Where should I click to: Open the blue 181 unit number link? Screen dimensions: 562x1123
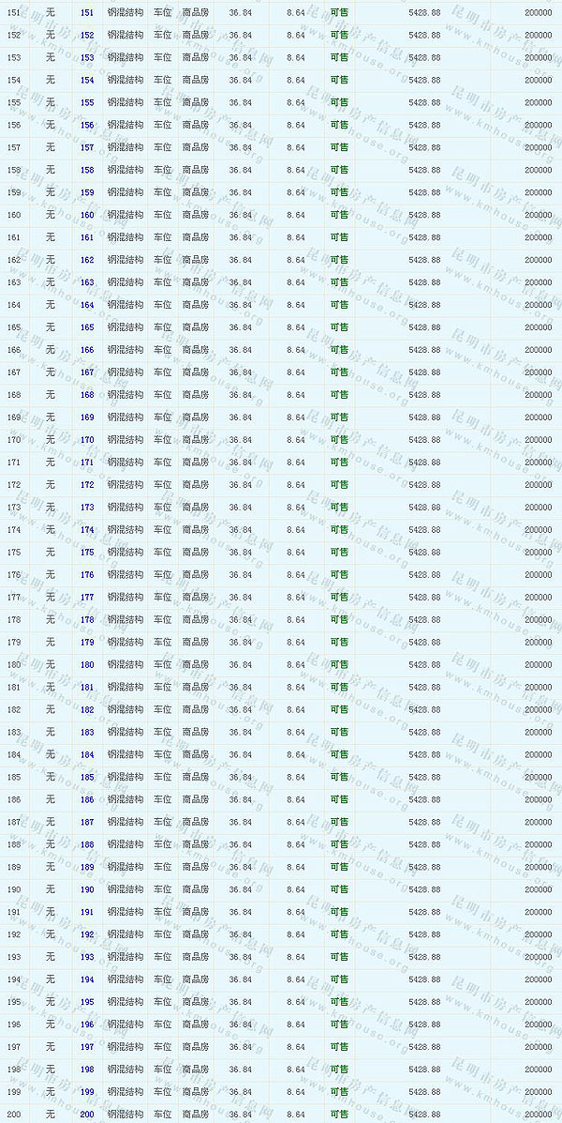87,688
